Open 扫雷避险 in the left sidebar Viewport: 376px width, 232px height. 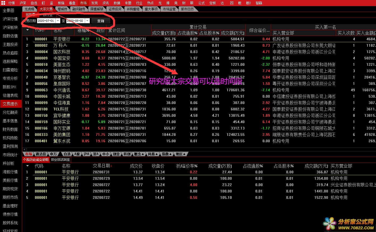pyautogui.click(x=10, y=70)
